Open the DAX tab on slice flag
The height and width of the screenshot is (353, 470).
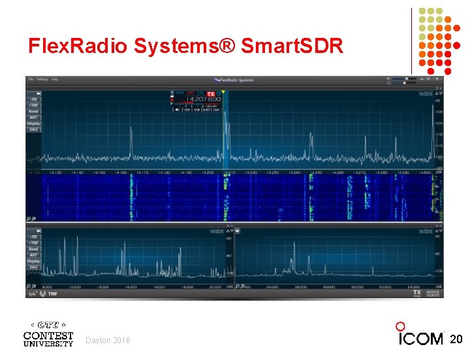[216, 110]
